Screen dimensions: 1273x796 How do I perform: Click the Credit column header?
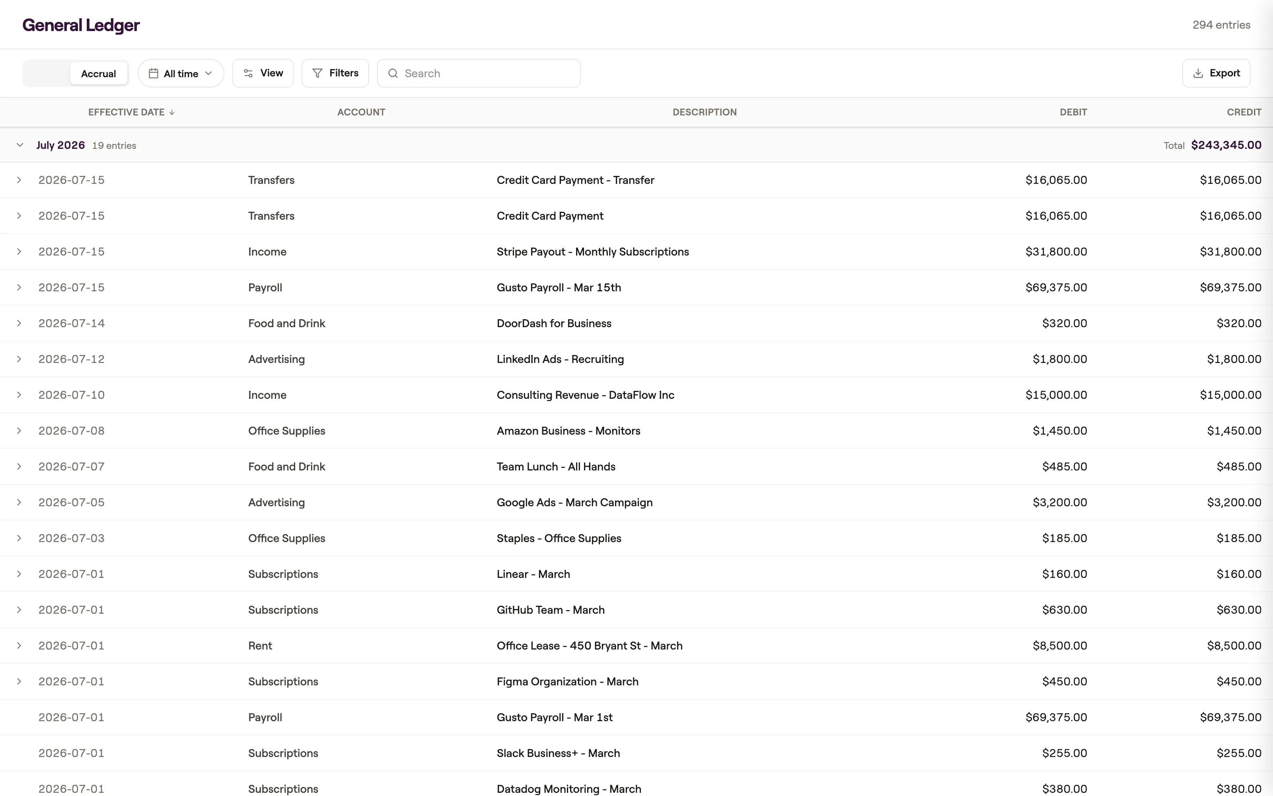click(1244, 112)
